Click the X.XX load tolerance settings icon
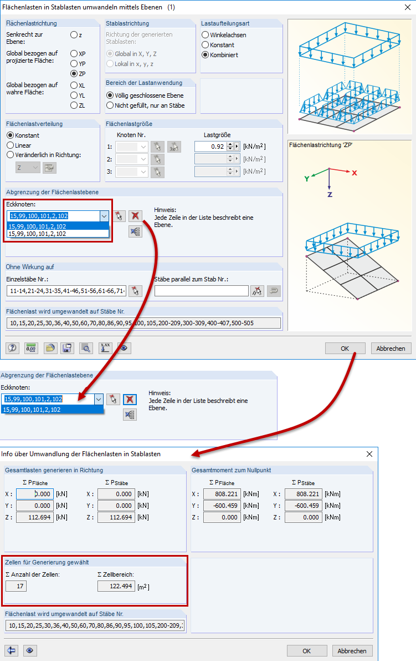 (x=105, y=348)
